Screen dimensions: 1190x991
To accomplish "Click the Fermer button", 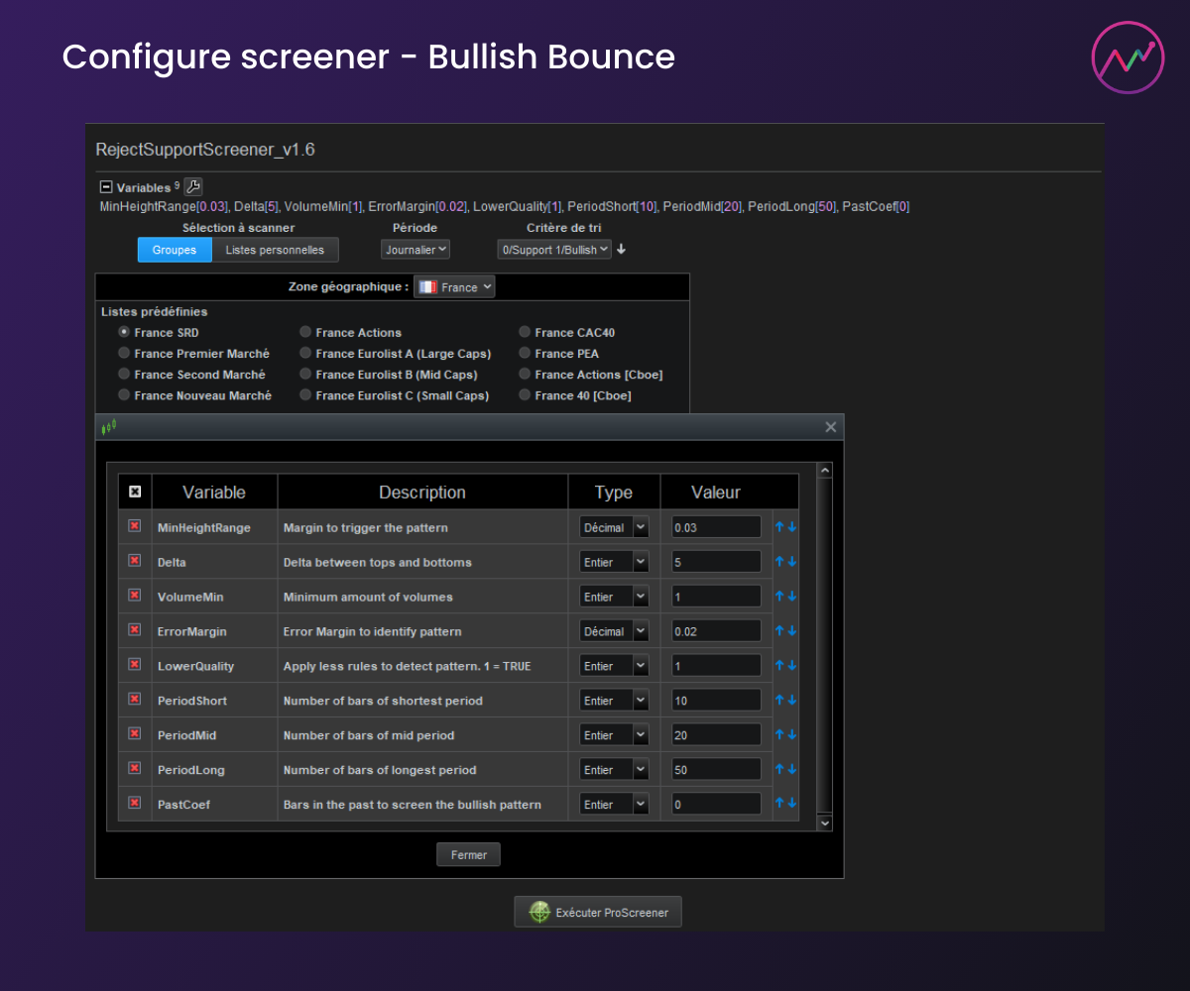I will [468, 855].
